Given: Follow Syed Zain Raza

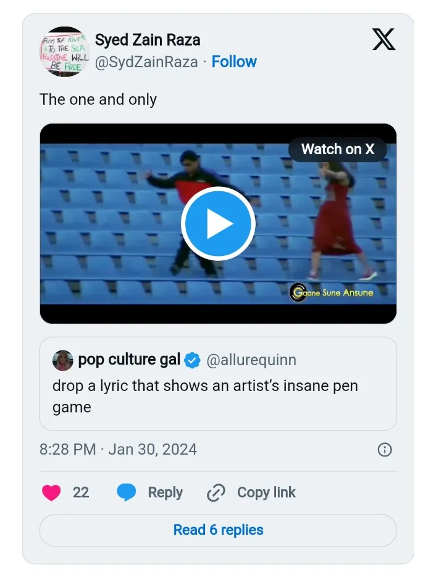Looking at the screenshot, I should [234, 62].
